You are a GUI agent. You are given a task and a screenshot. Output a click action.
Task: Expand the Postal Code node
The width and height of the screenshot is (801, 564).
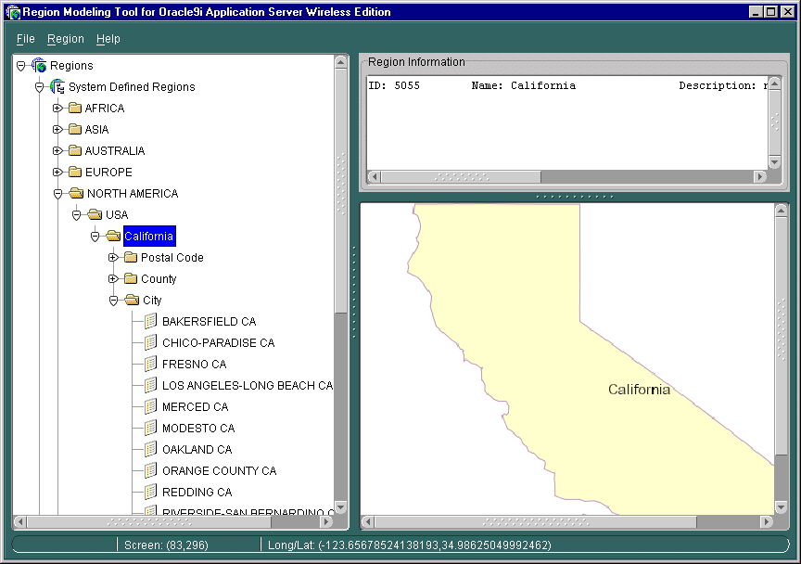click(x=113, y=258)
